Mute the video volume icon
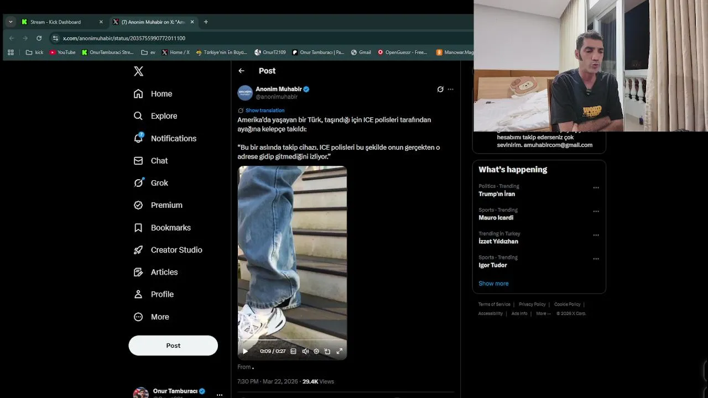The image size is (708, 398). click(x=305, y=351)
